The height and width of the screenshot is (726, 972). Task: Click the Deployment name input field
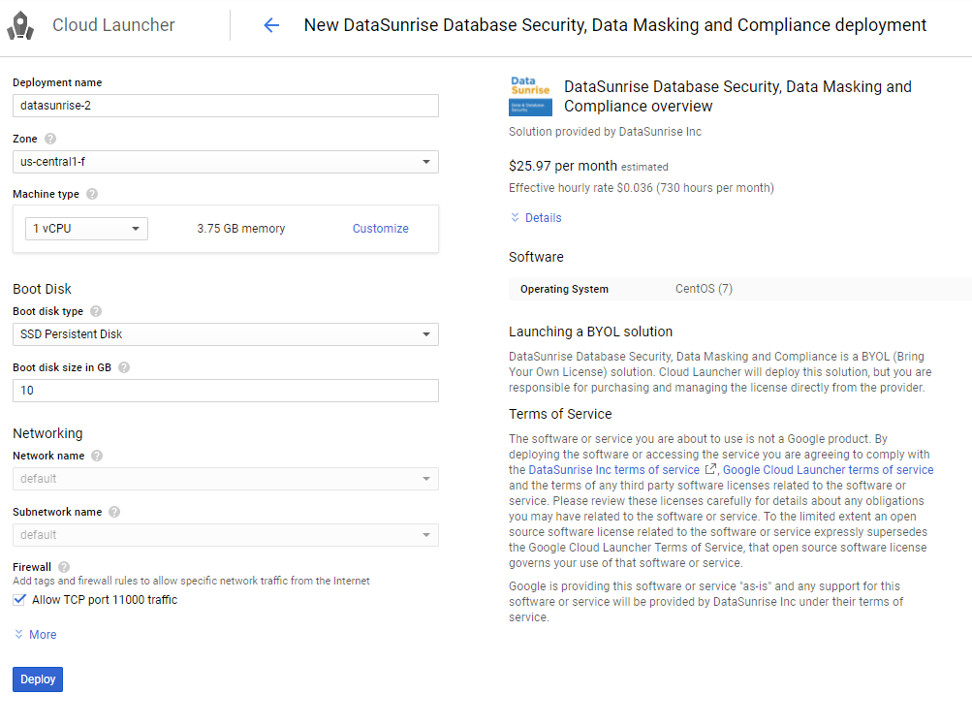(x=226, y=106)
